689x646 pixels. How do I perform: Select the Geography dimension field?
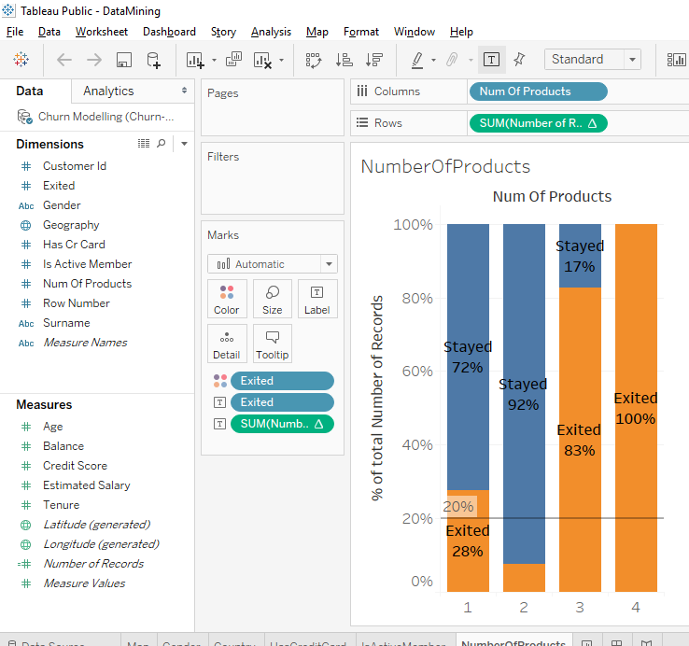pyautogui.click(x=71, y=225)
